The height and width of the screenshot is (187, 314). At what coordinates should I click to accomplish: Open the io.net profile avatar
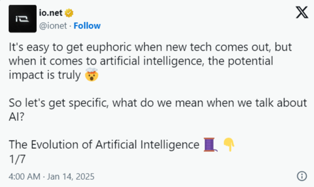(23, 19)
